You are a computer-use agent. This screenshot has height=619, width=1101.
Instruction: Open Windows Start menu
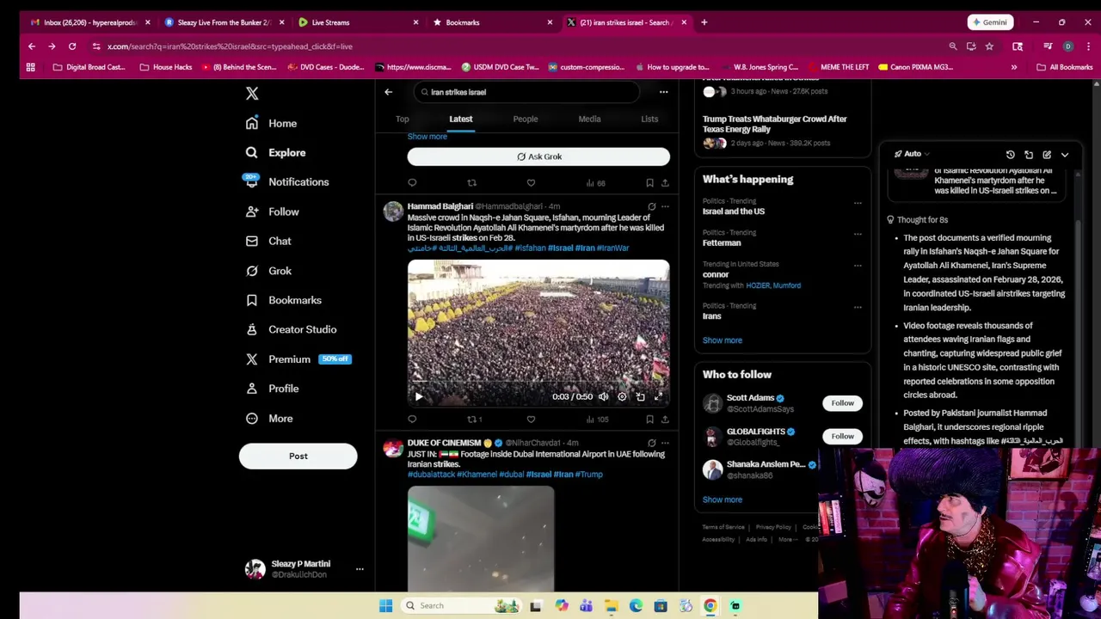tap(386, 606)
